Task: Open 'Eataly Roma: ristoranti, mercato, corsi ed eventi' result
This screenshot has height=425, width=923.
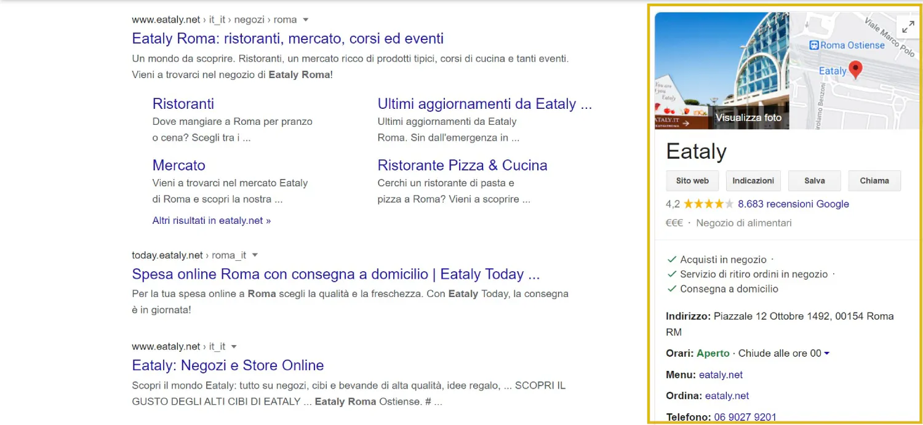Action: click(x=287, y=38)
